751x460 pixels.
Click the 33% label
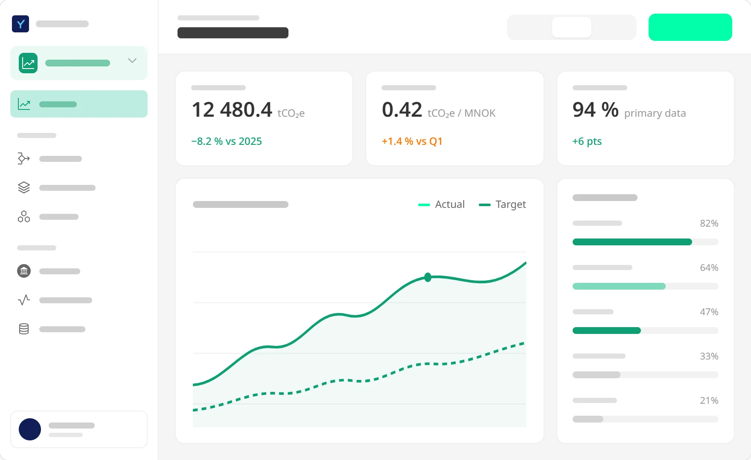pyautogui.click(x=709, y=356)
